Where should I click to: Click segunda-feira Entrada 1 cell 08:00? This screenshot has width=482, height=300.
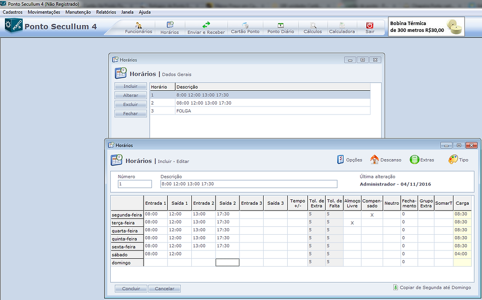(x=155, y=215)
